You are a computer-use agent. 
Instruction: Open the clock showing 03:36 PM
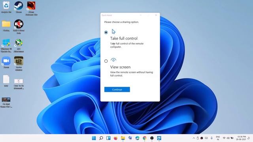coord(241,138)
